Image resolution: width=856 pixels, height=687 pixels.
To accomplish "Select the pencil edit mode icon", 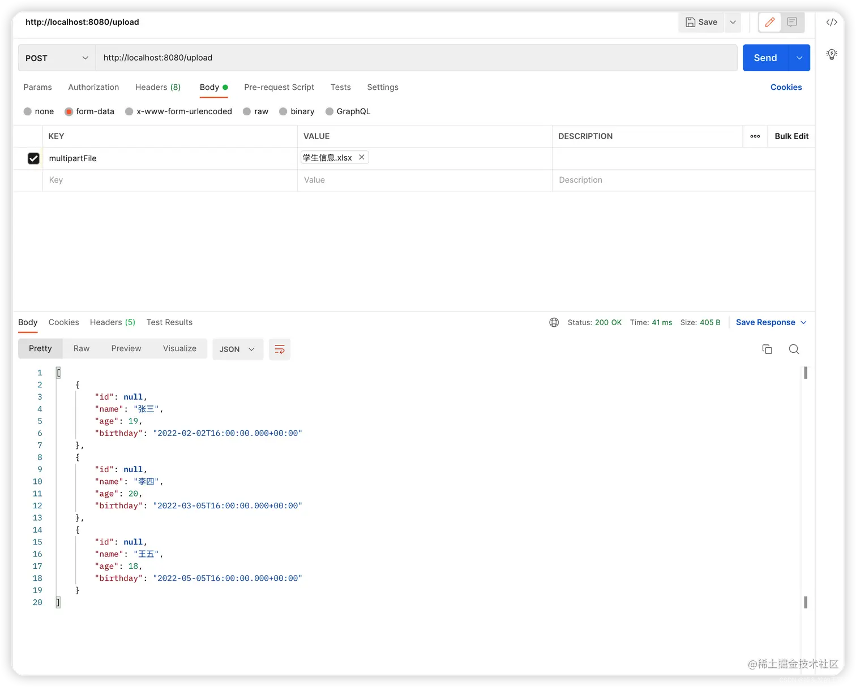I will coord(769,22).
